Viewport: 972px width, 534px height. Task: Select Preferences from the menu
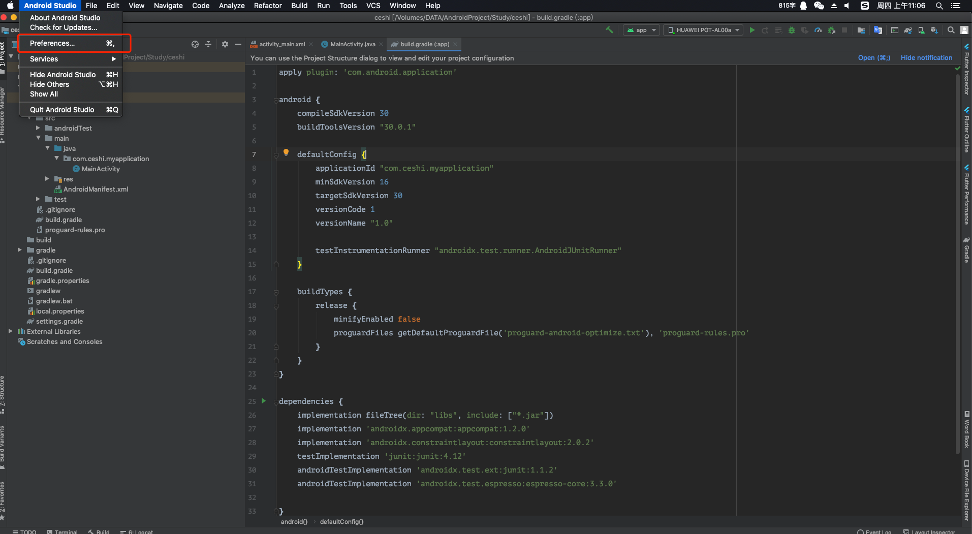(x=53, y=43)
